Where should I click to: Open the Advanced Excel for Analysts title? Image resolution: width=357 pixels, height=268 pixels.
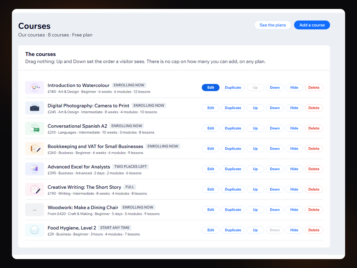pos(79,167)
